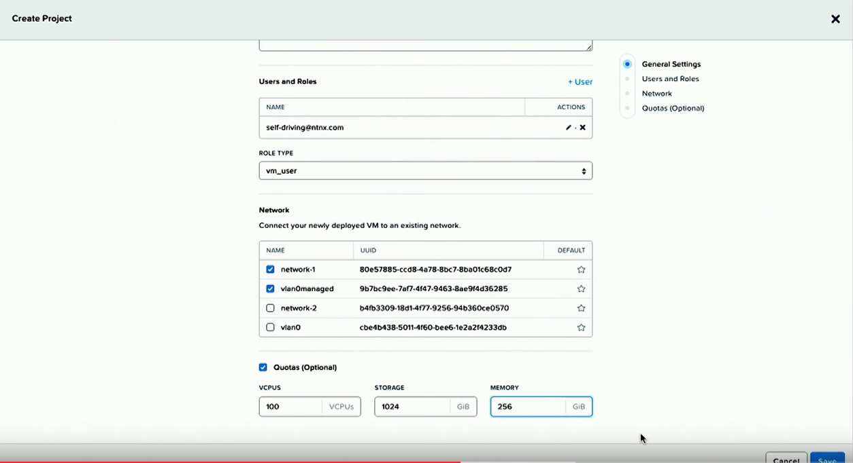Viewport: 853px width, 463px height.
Task: Click the UUID b4fb3309-18d1-4f77-9256-94b360ce0570
Action: 434,308
